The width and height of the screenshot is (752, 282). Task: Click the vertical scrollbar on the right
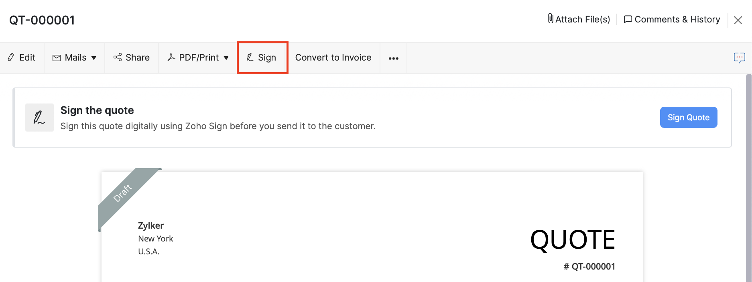click(x=748, y=177)
